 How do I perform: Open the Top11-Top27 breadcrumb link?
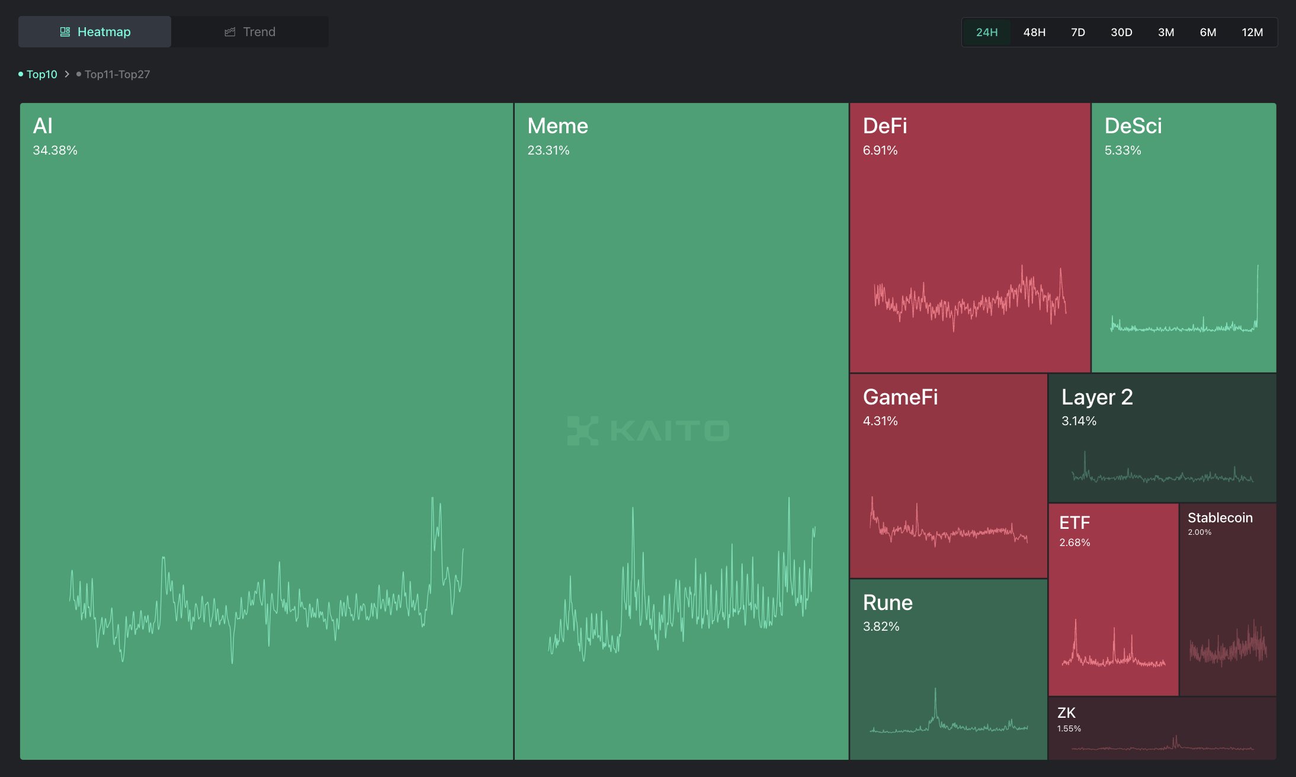(x=117, y=74)
